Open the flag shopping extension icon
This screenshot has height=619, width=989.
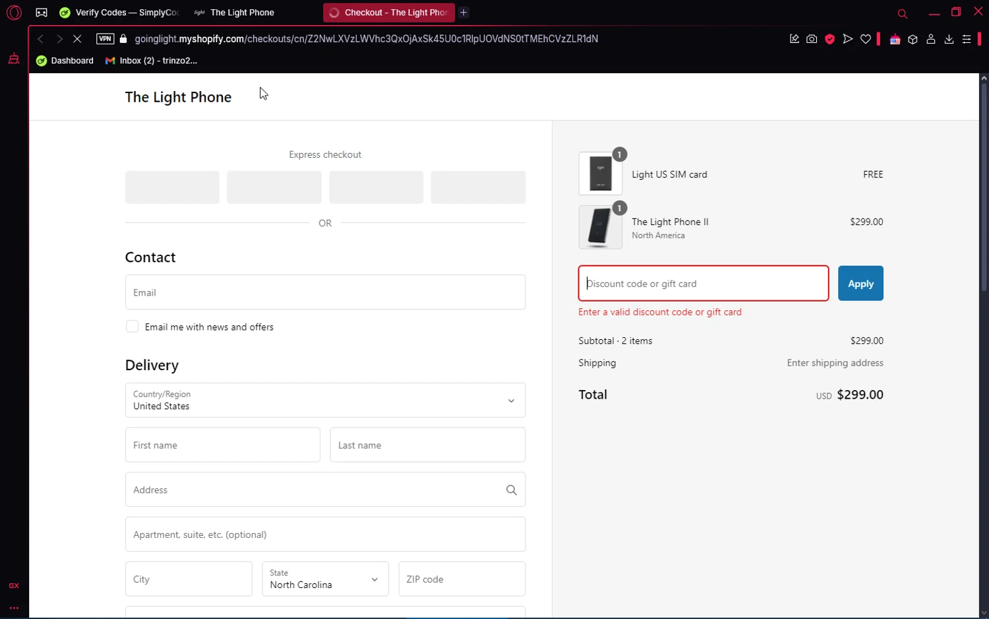tap(895, 40)
